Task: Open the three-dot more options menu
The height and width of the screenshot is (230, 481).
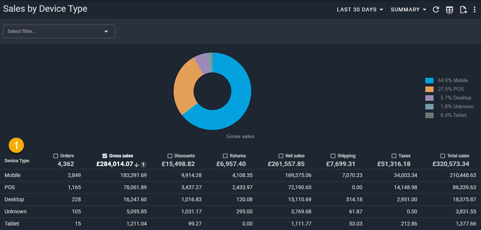Action: 475,10
